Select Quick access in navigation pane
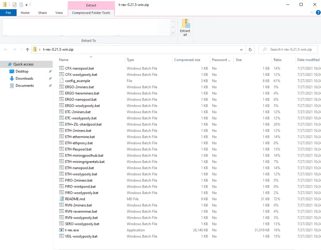The image size is (321, 250). [26, 64]
